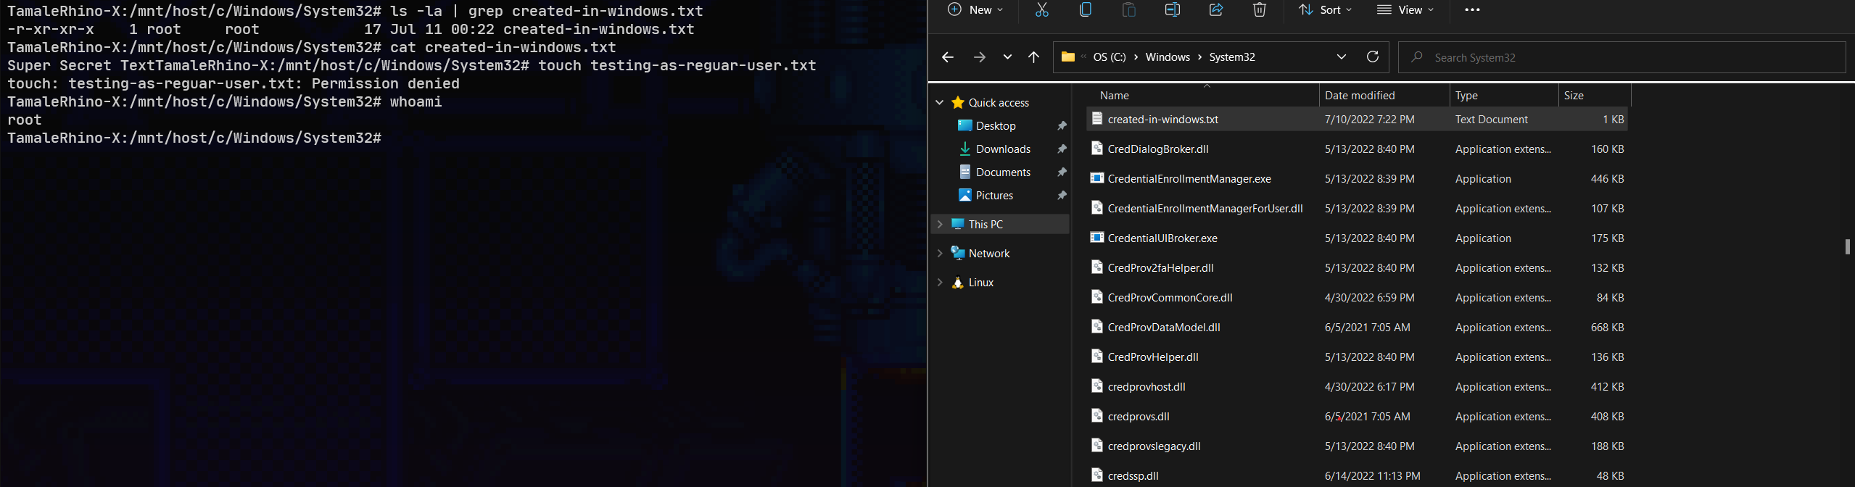
Task: Click the pin icon next to Desktop
Action: 1062,126
